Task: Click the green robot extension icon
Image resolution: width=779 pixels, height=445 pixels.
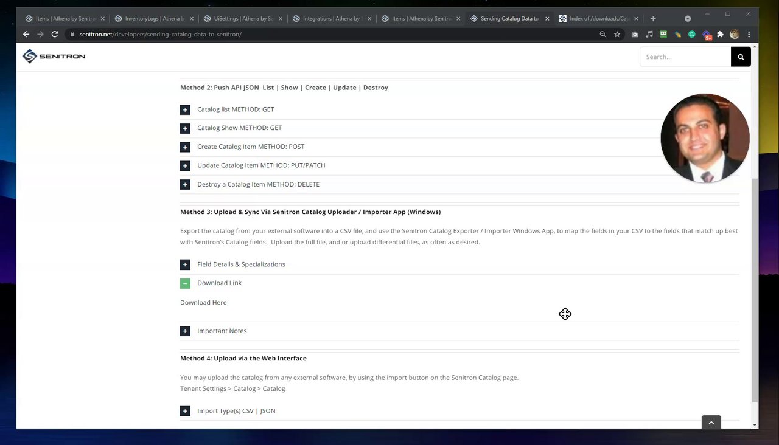Action: (663, 35)
